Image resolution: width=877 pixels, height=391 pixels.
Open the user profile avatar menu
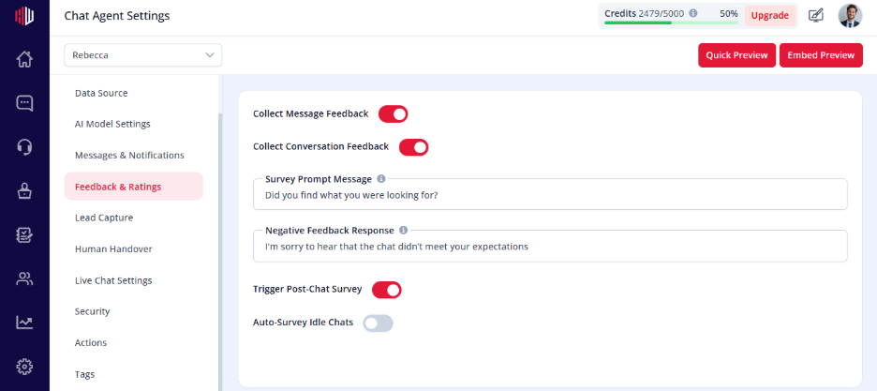850,16
